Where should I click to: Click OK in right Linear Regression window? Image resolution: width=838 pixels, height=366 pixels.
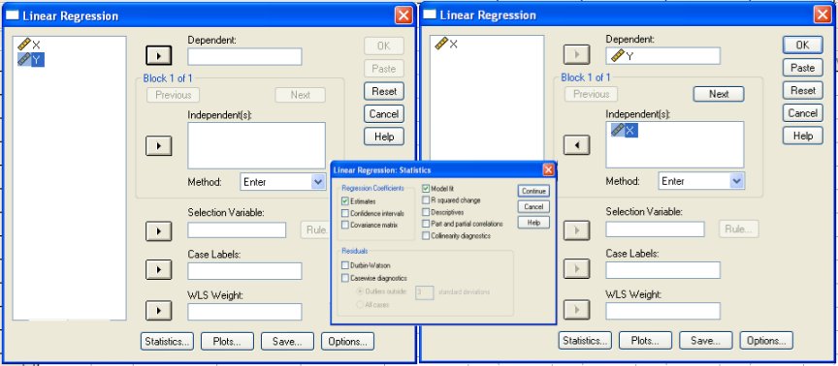coord(803,46)
